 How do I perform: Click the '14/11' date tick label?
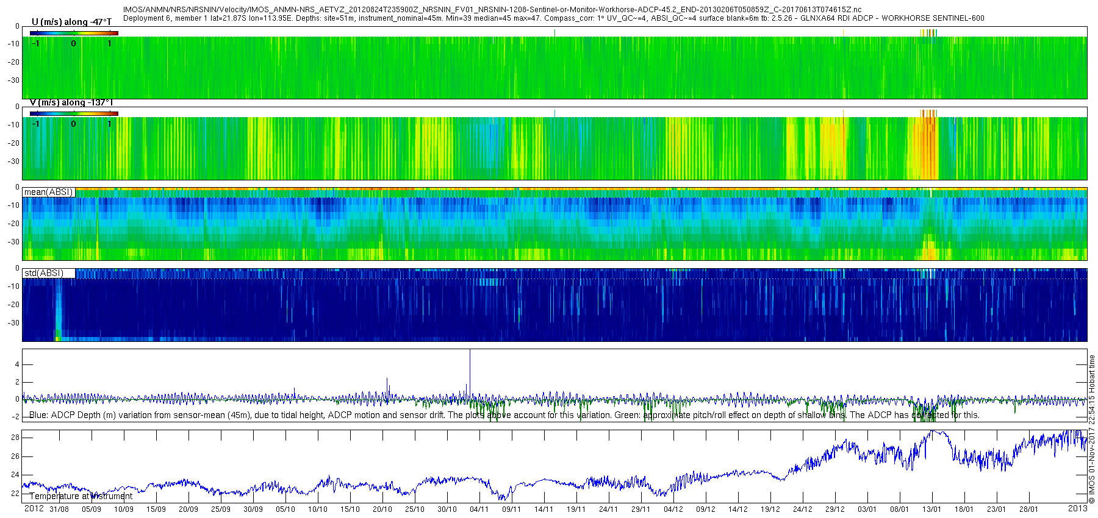pyautogui.click(x=544, y=509)
